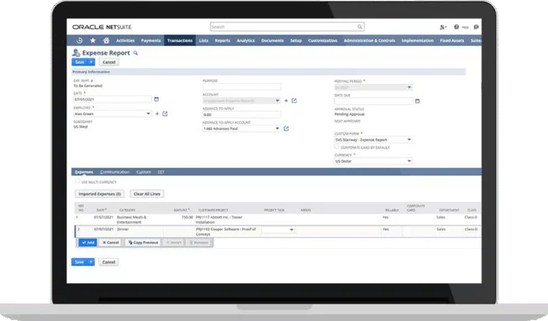Open the Transactions menu
This screenshot has height=321, width=548.
point(180,40)
